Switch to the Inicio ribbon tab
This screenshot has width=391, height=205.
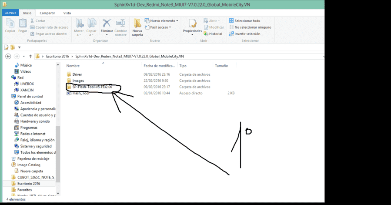coord(27,13)
